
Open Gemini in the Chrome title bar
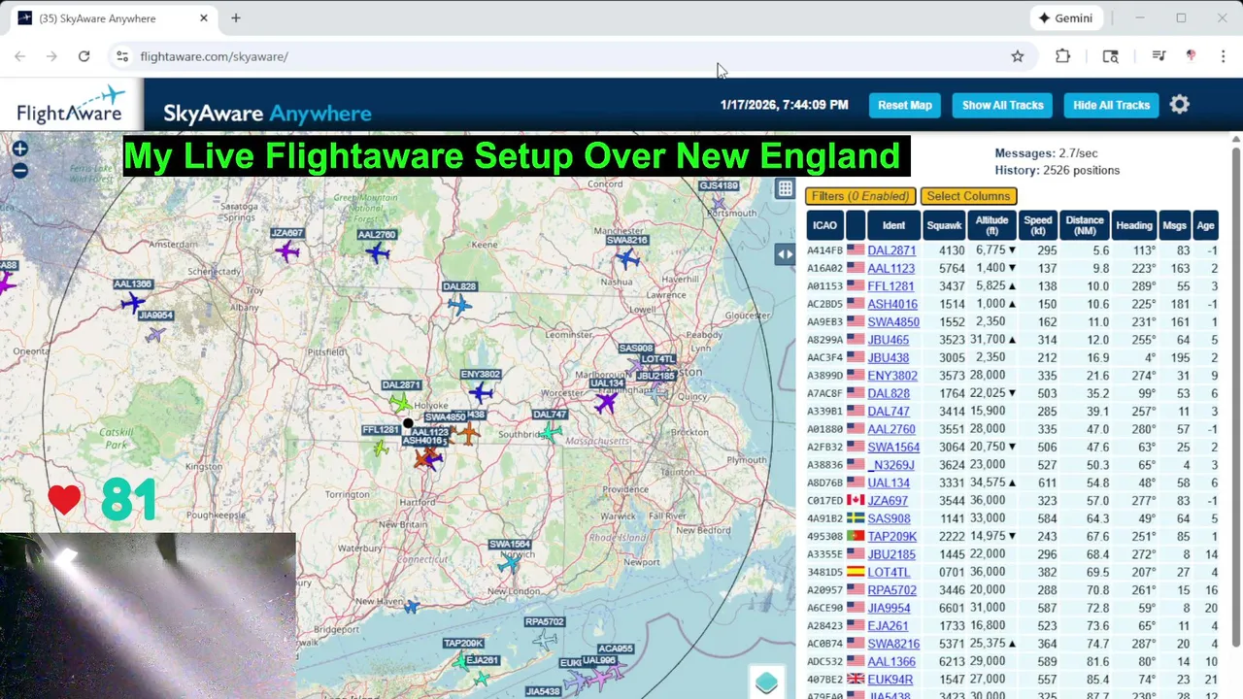[1065, 18]
